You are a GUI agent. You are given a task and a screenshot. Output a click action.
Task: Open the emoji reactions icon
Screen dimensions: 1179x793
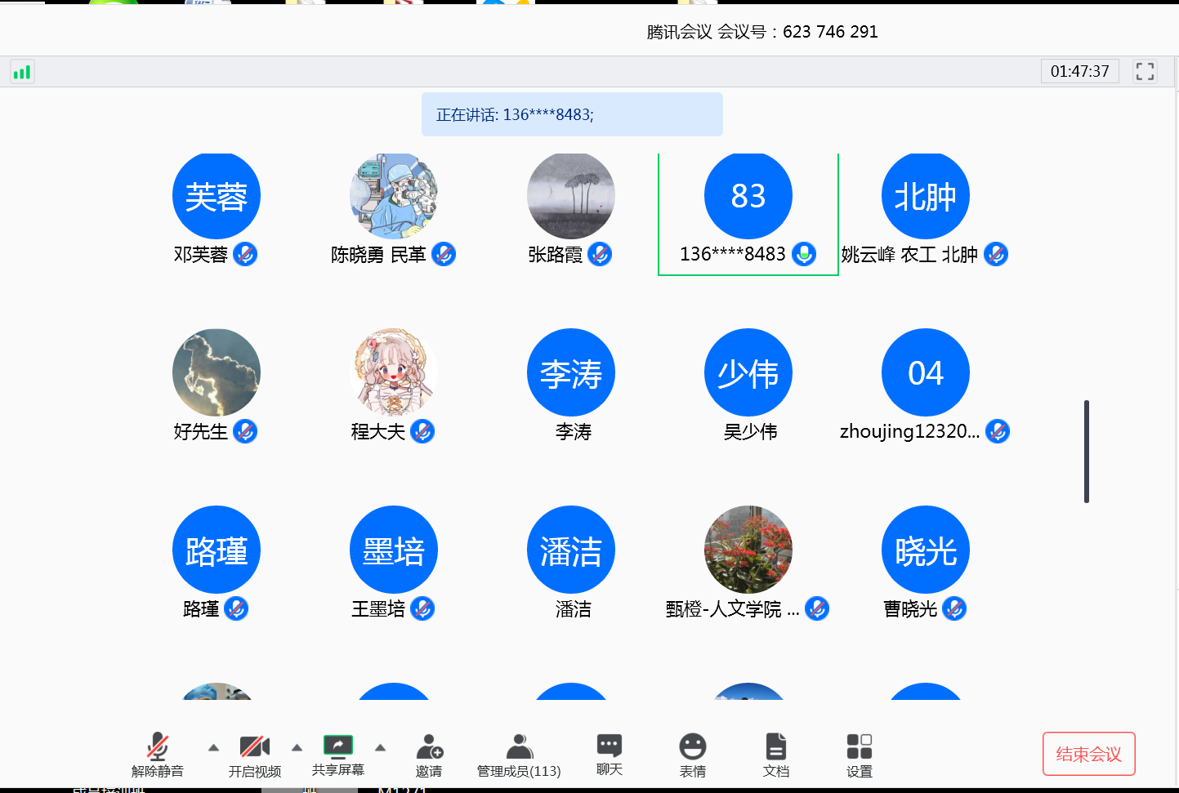click(693, 746)
